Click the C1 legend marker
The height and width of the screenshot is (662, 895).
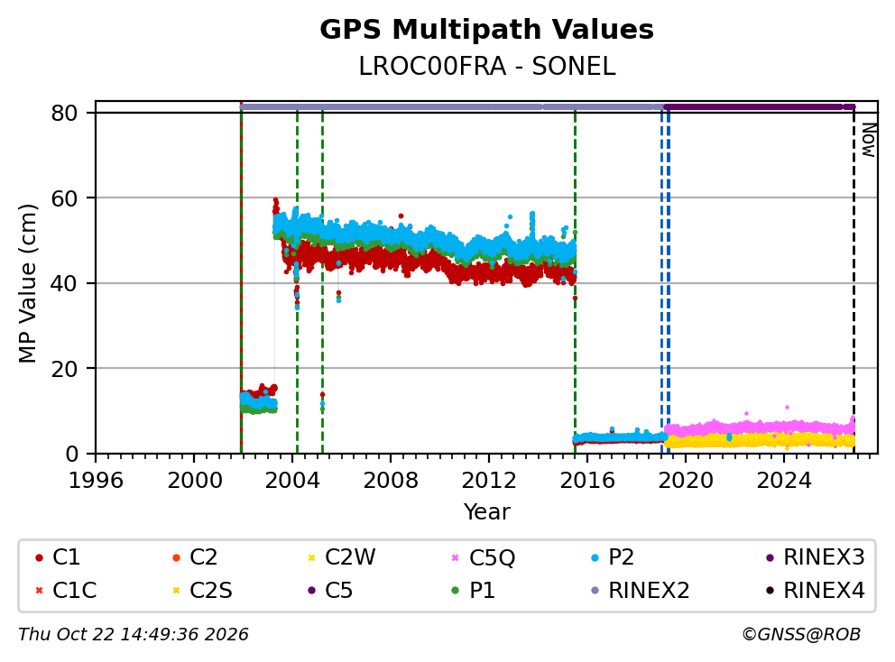(39, 557)
